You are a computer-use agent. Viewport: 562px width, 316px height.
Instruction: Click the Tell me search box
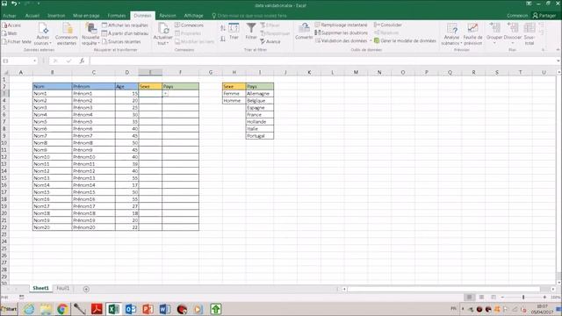(249, 16)
